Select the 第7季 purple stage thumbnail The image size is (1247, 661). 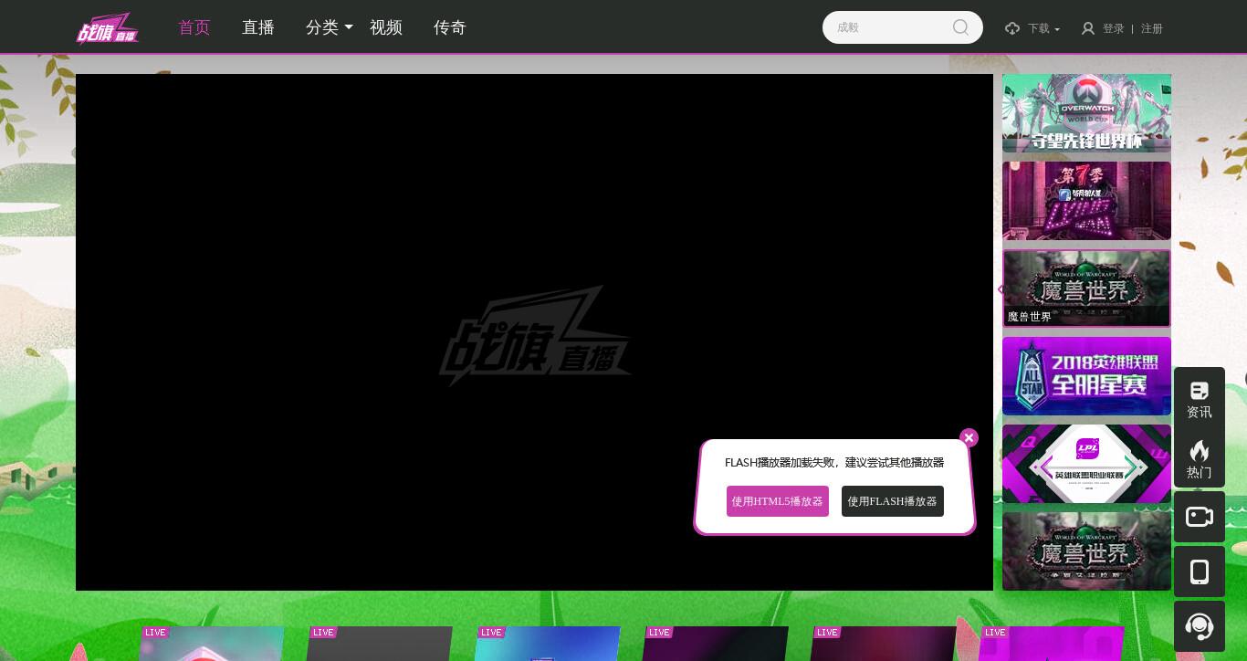[1086, 201]
